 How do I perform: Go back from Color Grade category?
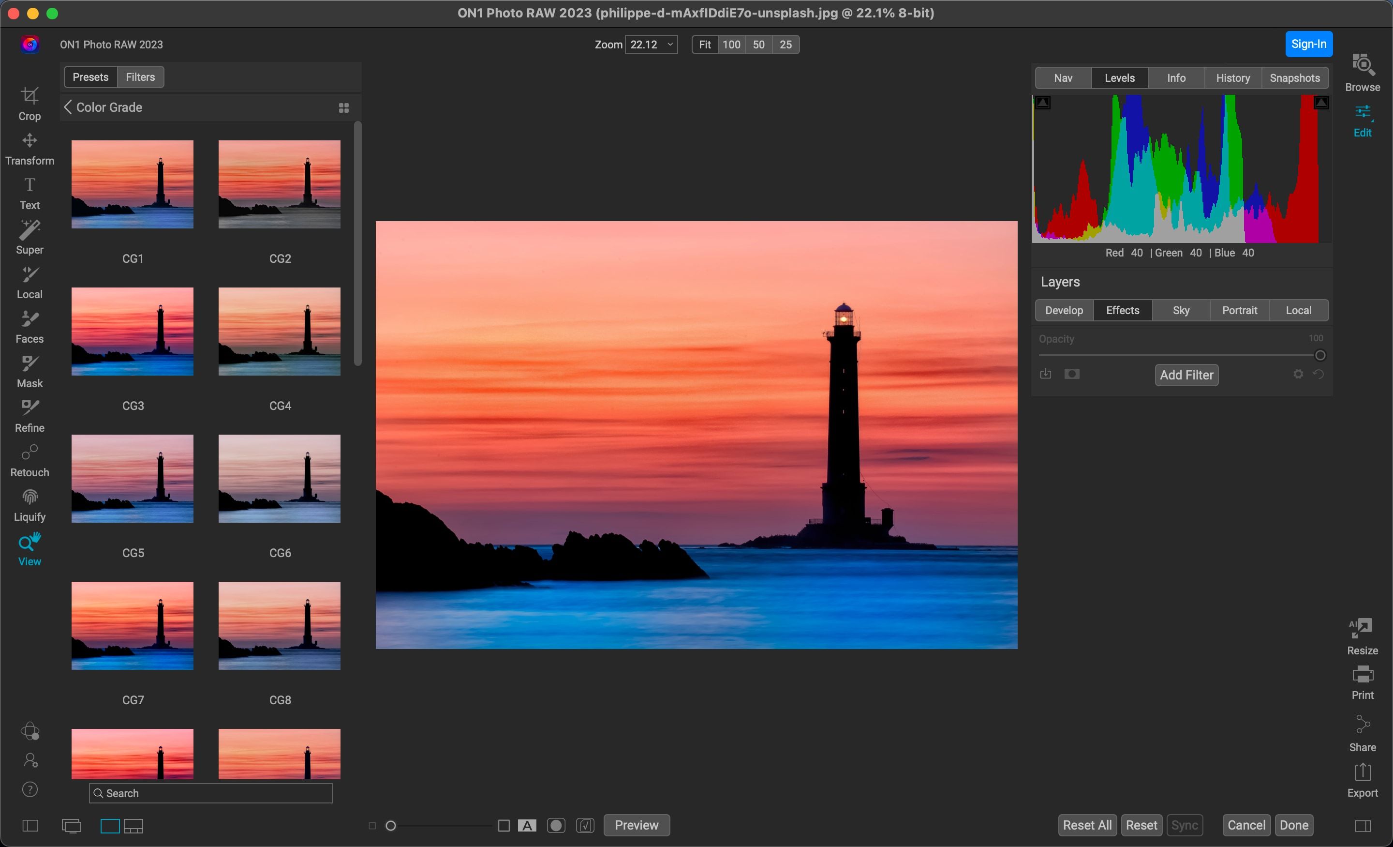68,107
